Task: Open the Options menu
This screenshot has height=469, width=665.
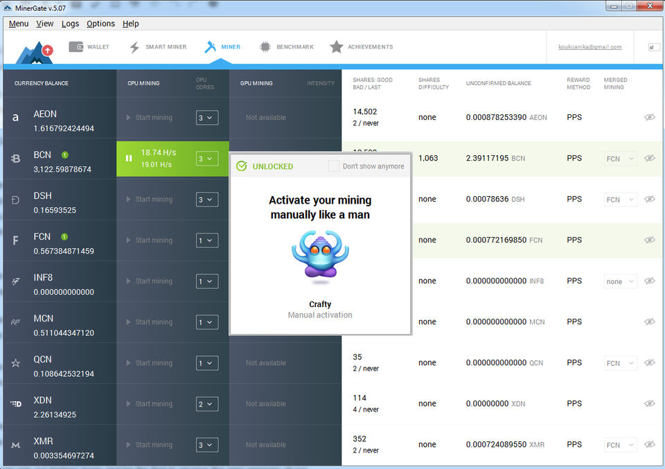Action: click(x=100, y=24)
